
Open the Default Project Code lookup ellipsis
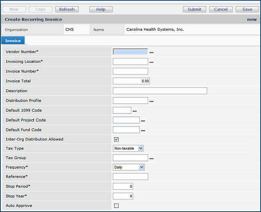(x=143, y=121)
